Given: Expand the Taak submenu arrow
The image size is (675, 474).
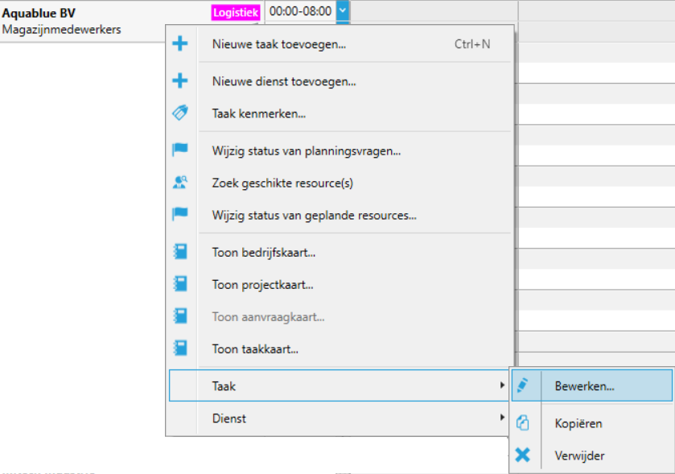Looking at the screenshot, I should [502, 386].
